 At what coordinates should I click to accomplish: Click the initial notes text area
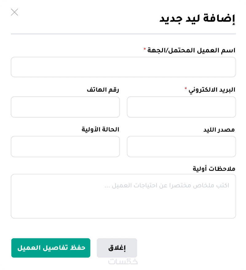[123, 196]
